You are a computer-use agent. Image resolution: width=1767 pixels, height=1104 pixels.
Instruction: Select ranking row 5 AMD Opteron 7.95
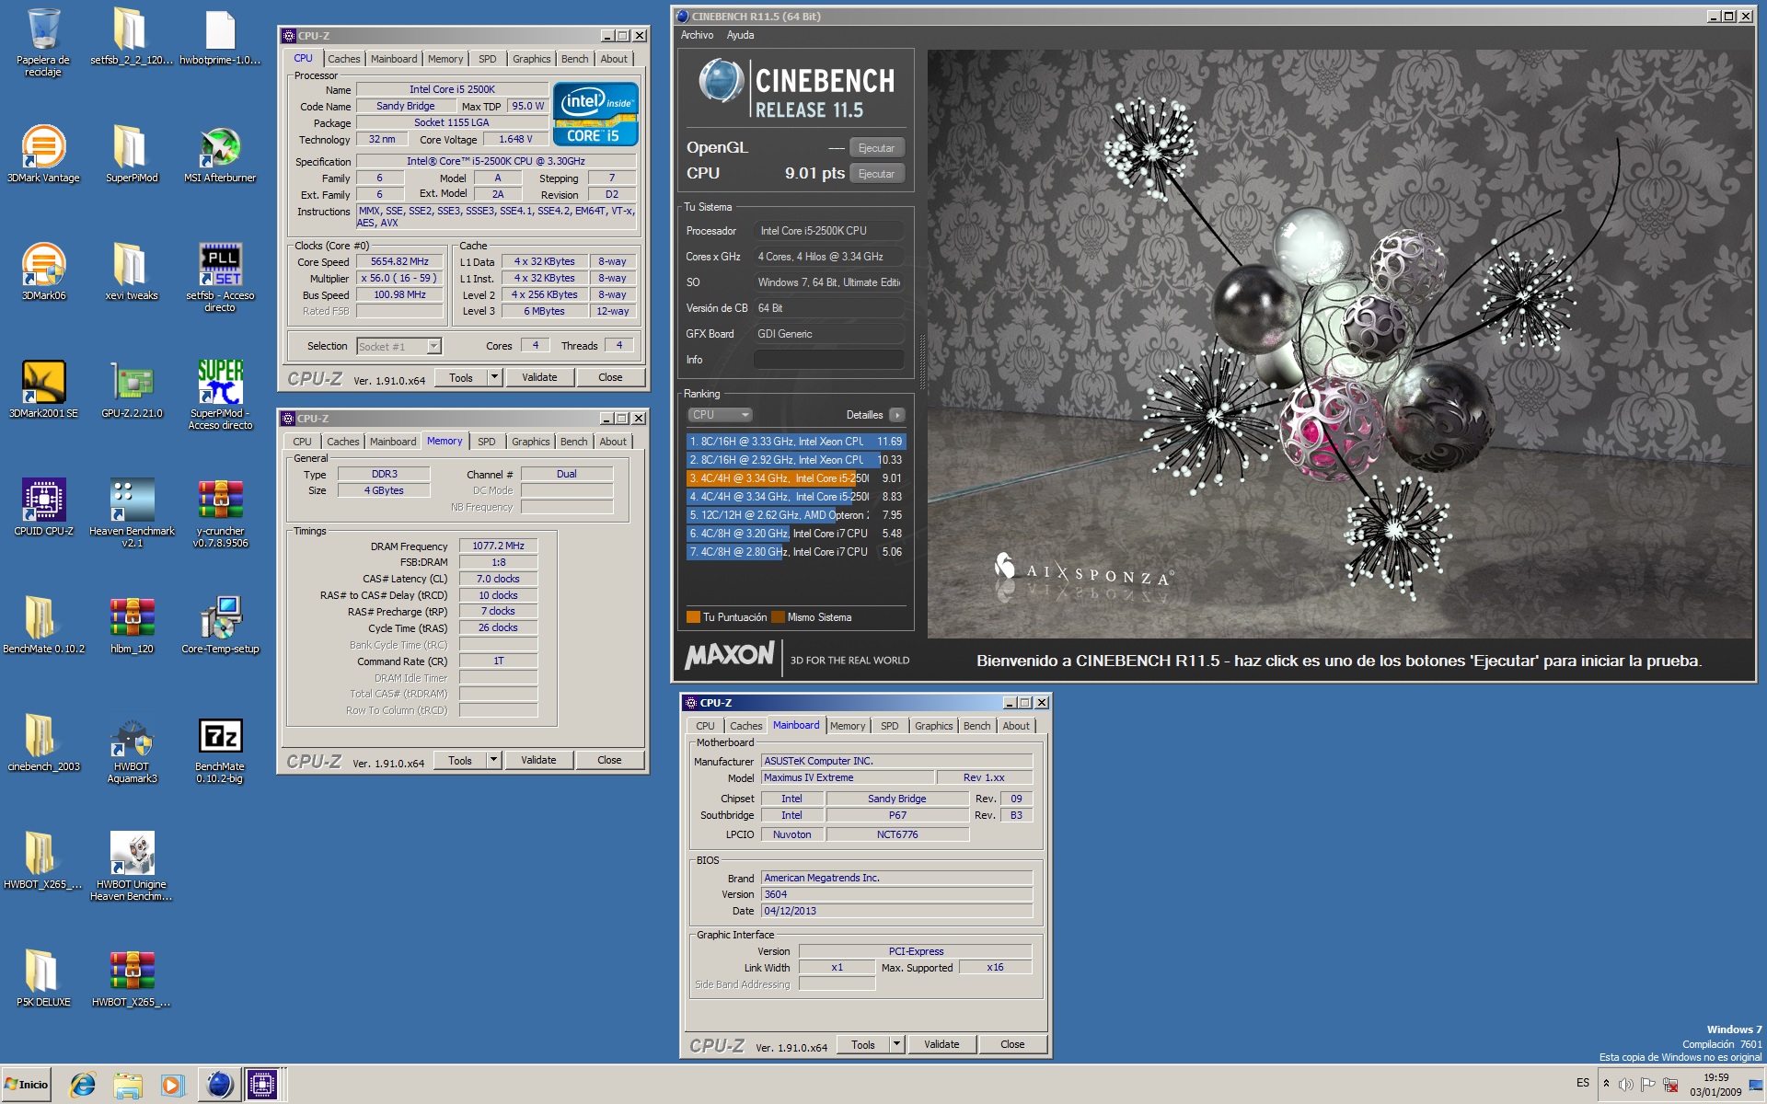(x=796, y=515)
